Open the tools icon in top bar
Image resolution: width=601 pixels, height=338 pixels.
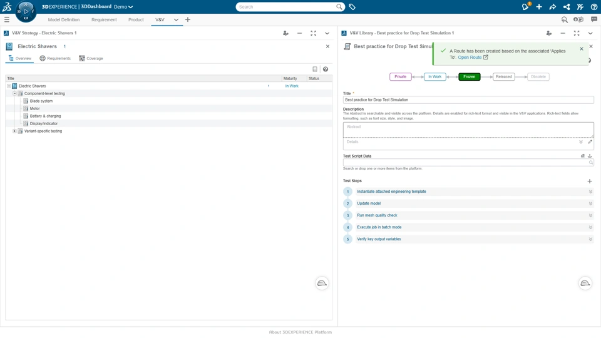[x=580, y=7]
